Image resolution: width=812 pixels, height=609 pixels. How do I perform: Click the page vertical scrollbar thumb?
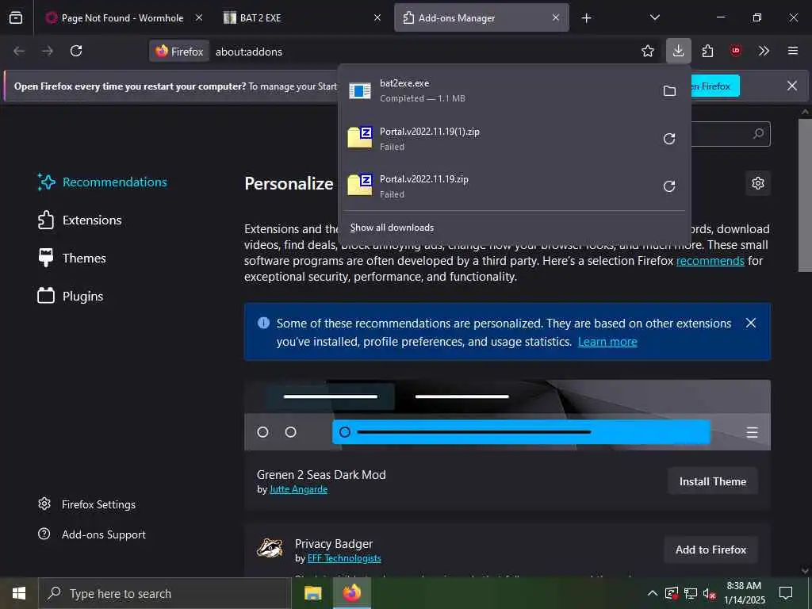pos(805,195)
